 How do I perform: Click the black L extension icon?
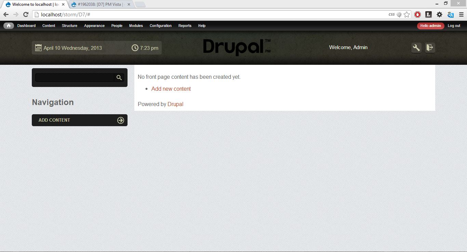coord(428,14)
